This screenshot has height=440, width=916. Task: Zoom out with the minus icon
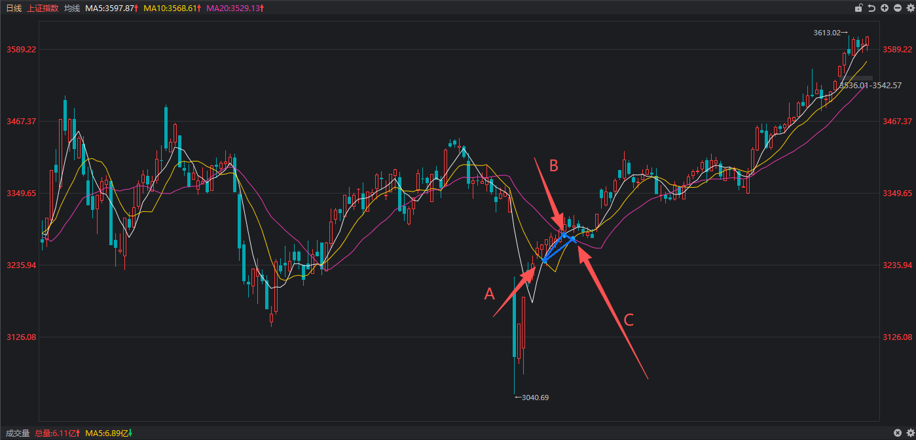pyautogui.click(x=897, y=8)
